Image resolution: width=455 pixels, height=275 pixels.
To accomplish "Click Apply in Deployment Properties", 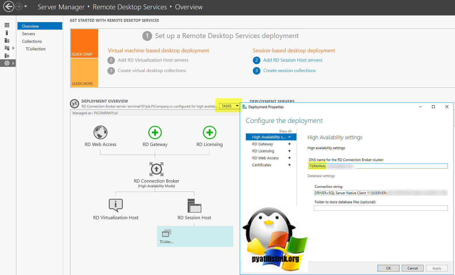I will click(x=437, y=268).
